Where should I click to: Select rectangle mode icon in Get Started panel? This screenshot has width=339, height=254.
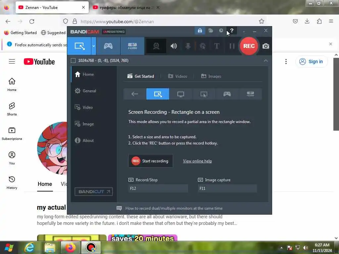point(158,94)
